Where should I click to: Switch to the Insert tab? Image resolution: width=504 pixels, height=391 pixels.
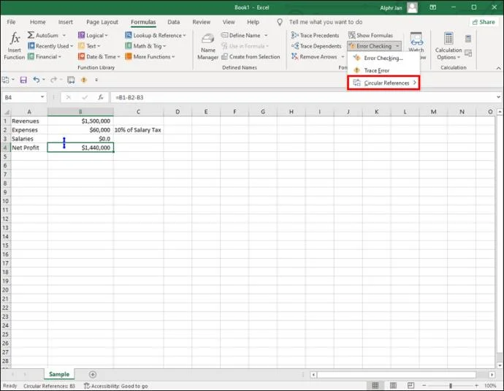[66, 22]
